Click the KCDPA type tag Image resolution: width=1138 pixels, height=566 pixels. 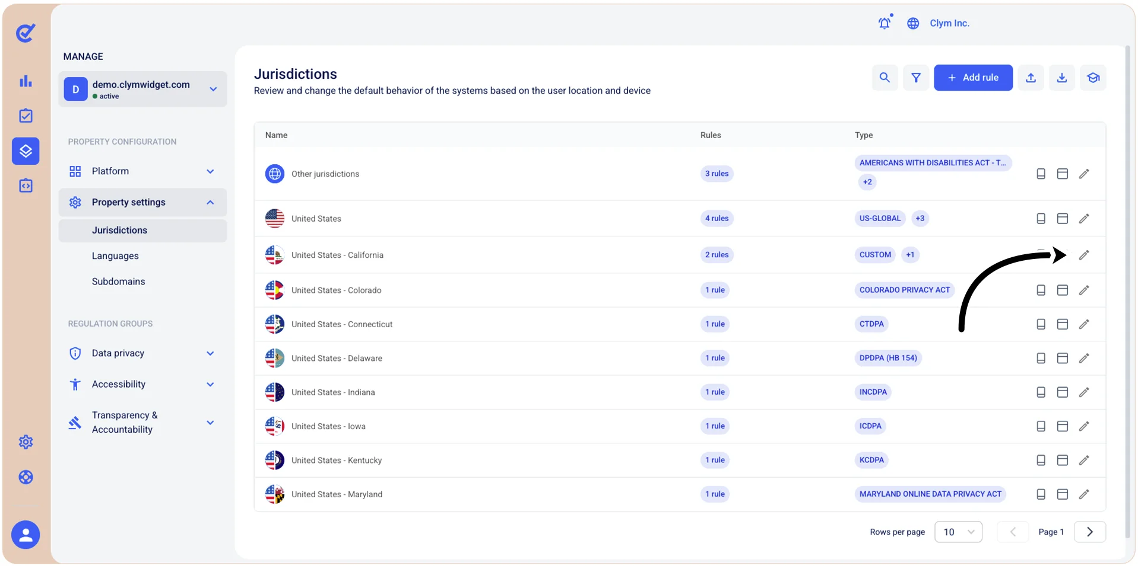[871, 460]
